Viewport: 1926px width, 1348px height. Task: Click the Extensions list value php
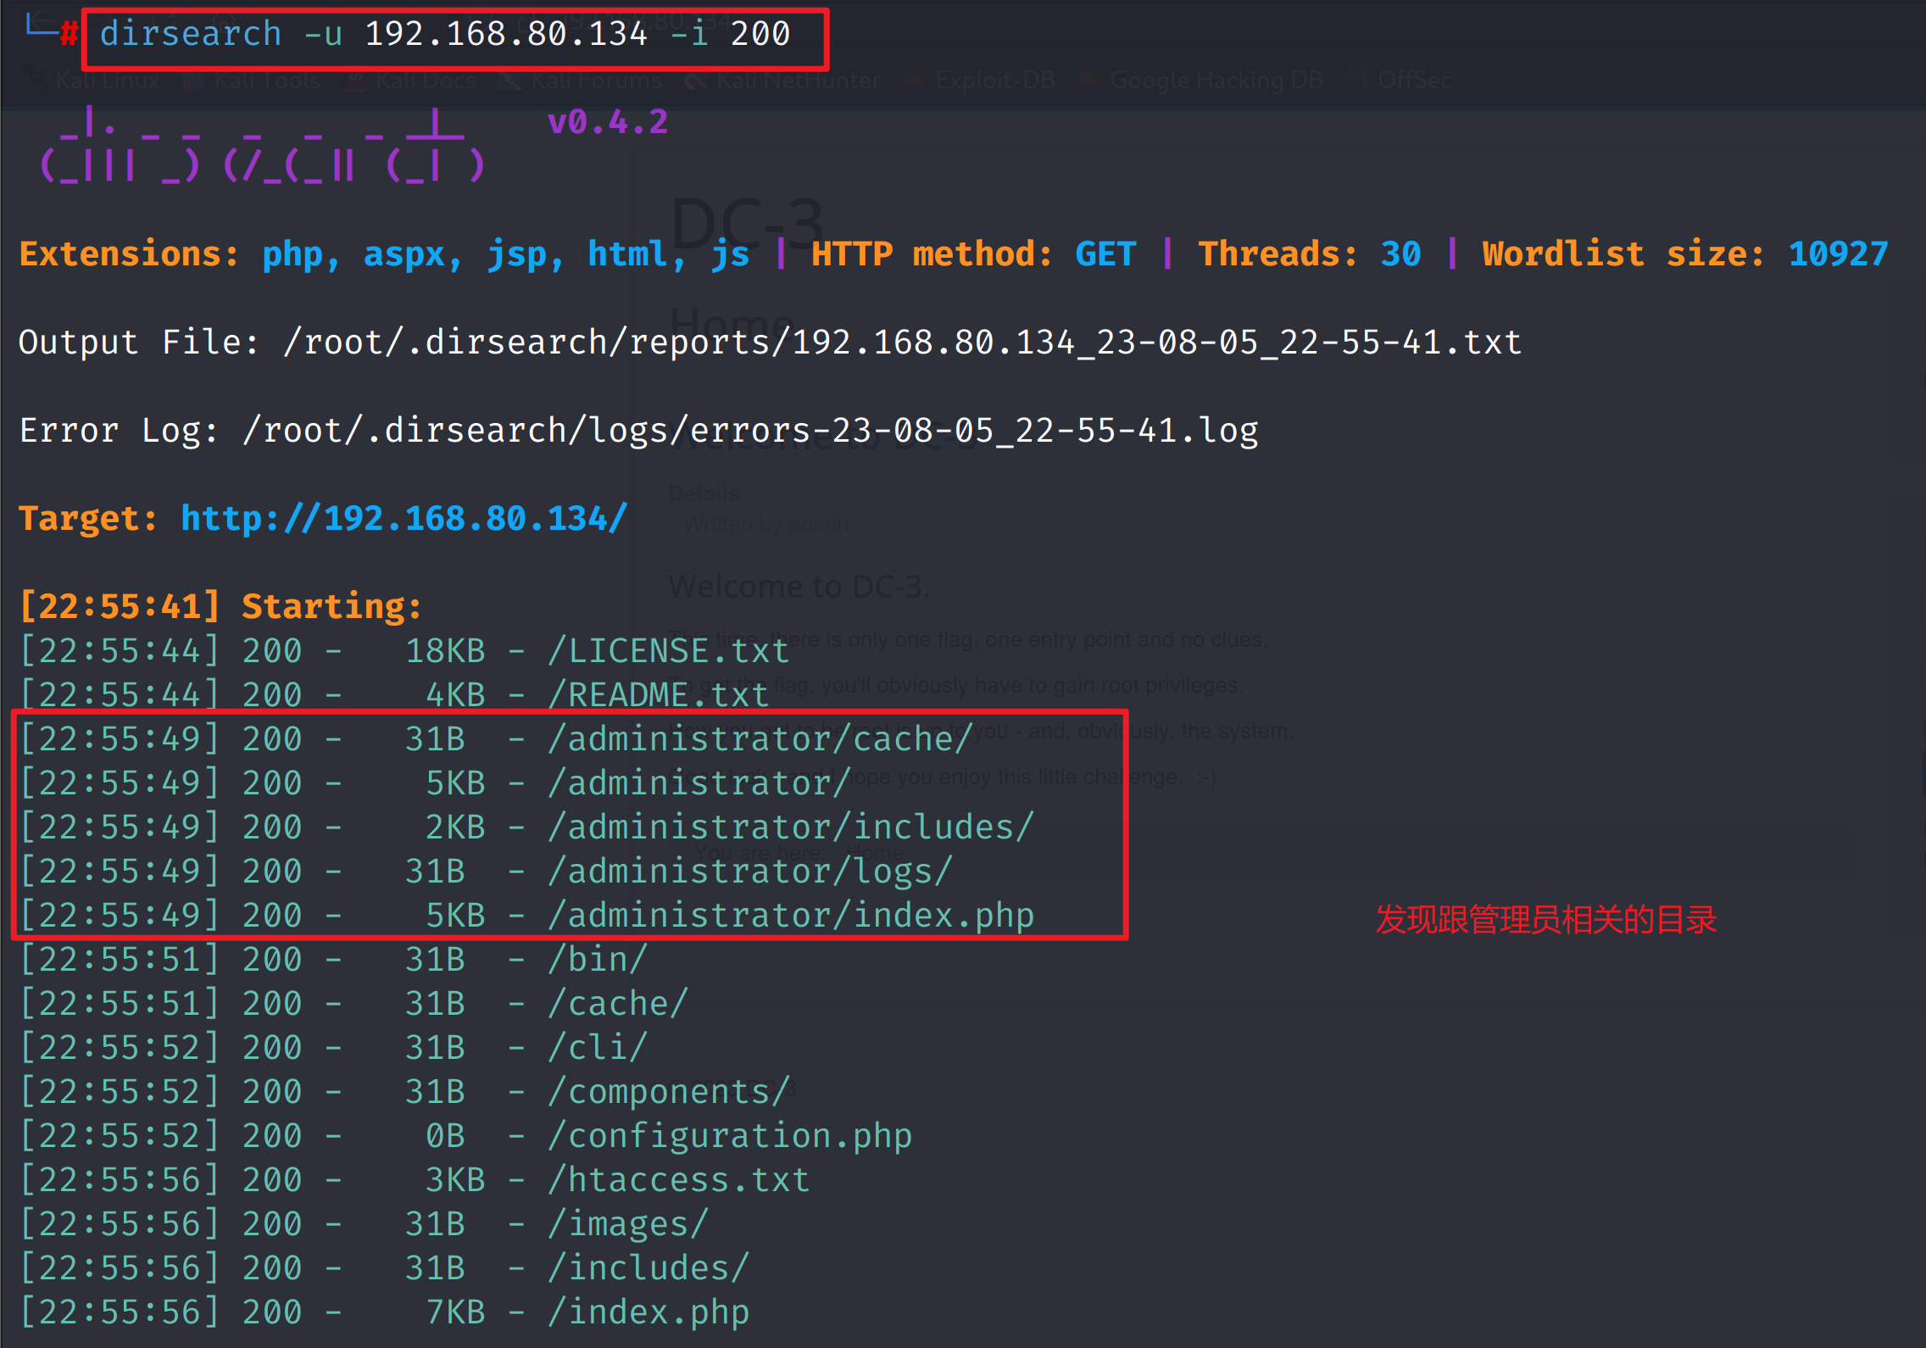point(292,254)
